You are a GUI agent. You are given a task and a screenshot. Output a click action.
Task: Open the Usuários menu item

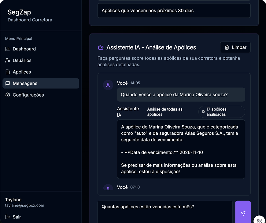[41, 60]
